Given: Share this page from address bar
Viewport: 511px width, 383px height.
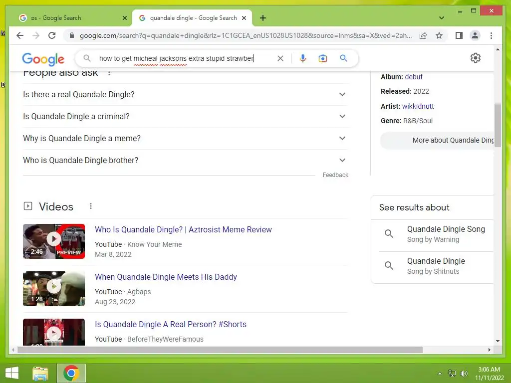Looking at the screenshot, I should tap(423, 35).
